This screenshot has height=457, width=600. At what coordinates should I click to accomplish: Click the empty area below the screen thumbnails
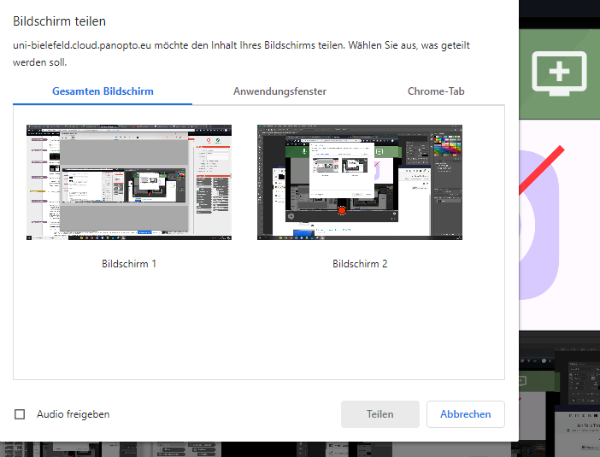click(259, 325)
